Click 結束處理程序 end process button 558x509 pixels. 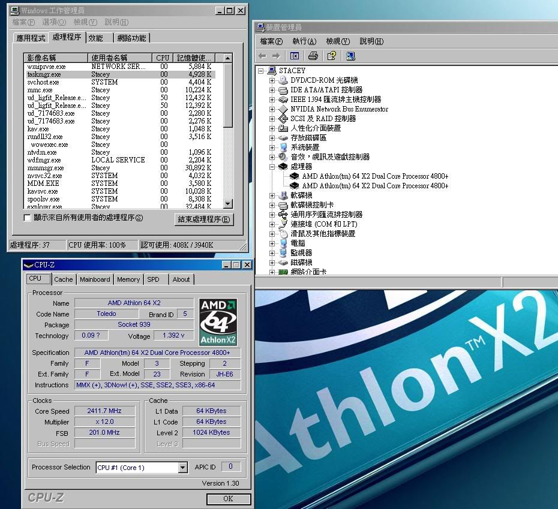pos(204,219)
